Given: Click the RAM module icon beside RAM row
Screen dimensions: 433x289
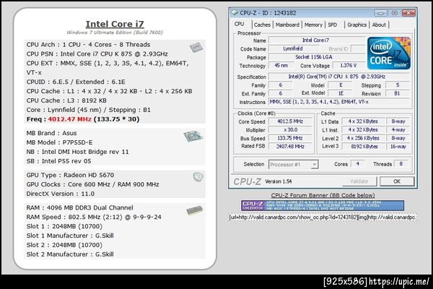Looking at the screenshot, I should tap(194, 211).
